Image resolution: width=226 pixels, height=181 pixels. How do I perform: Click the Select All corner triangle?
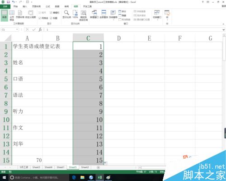(x=8, y=38)
